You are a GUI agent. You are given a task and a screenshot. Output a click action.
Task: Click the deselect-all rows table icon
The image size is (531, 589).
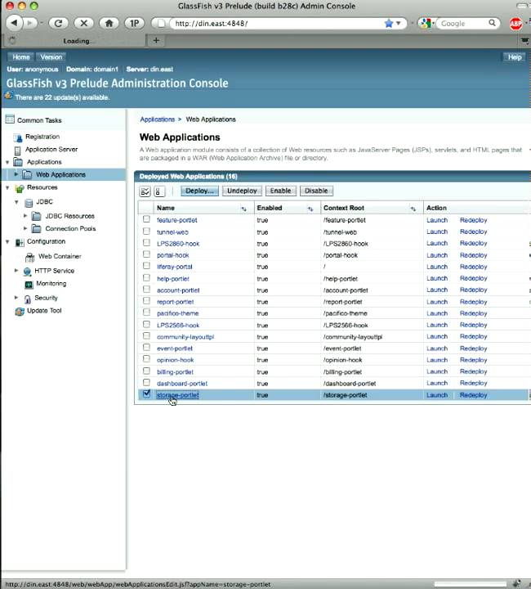coord(159,191)
